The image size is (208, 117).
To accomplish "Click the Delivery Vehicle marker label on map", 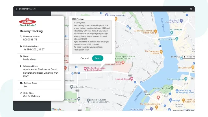I will pos(189,57).
